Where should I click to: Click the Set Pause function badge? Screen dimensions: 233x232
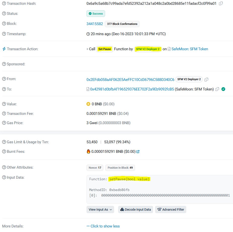(x=105, y=49)
